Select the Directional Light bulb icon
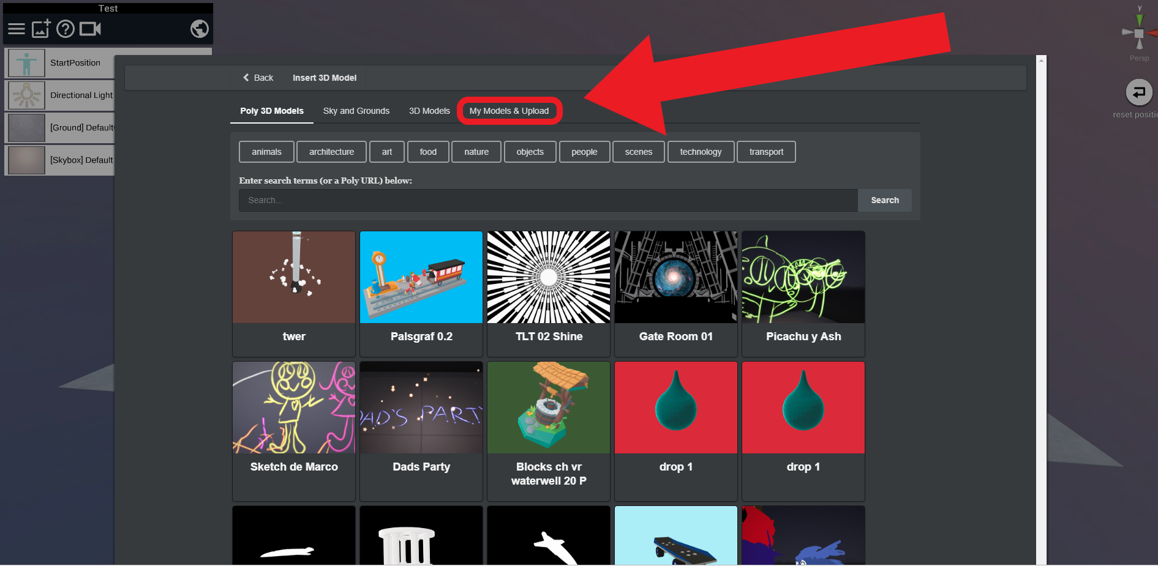 (x=27, y=95)
